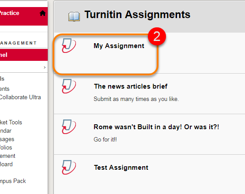The width and height of the screenshot is (245, 194).
Task: Click Turnitin icon beside The news articles brief
Action: tap(69, 86)
